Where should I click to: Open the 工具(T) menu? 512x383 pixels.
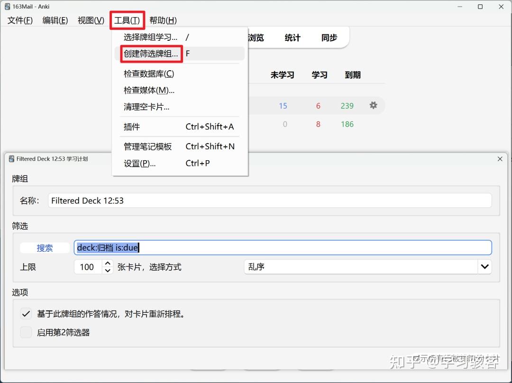coord(127,20)
